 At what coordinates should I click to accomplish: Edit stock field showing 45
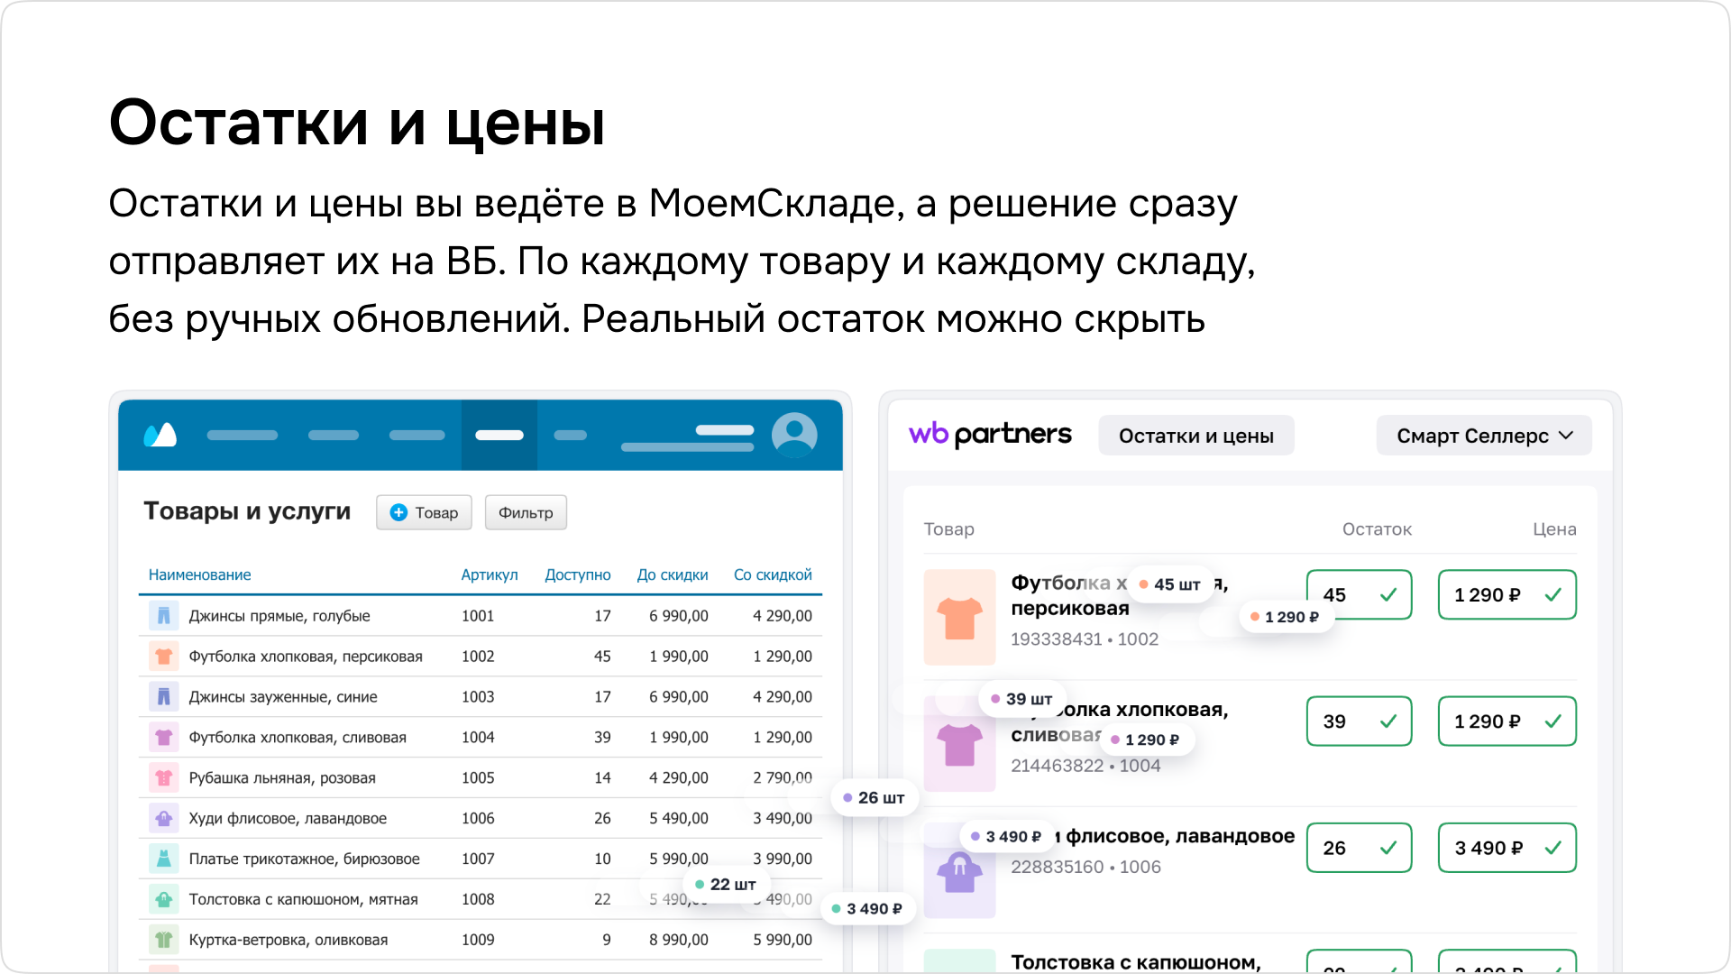pos(1360,594)
